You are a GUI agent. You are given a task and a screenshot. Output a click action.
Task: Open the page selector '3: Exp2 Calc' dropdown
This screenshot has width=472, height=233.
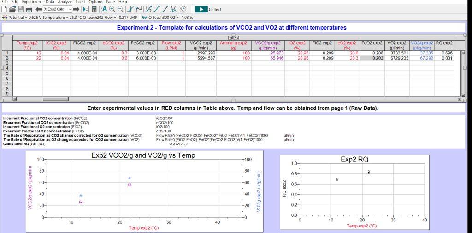57,9
